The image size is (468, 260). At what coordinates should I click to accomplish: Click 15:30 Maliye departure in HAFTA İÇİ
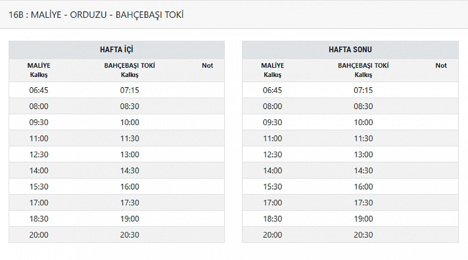tap(39, 187)
